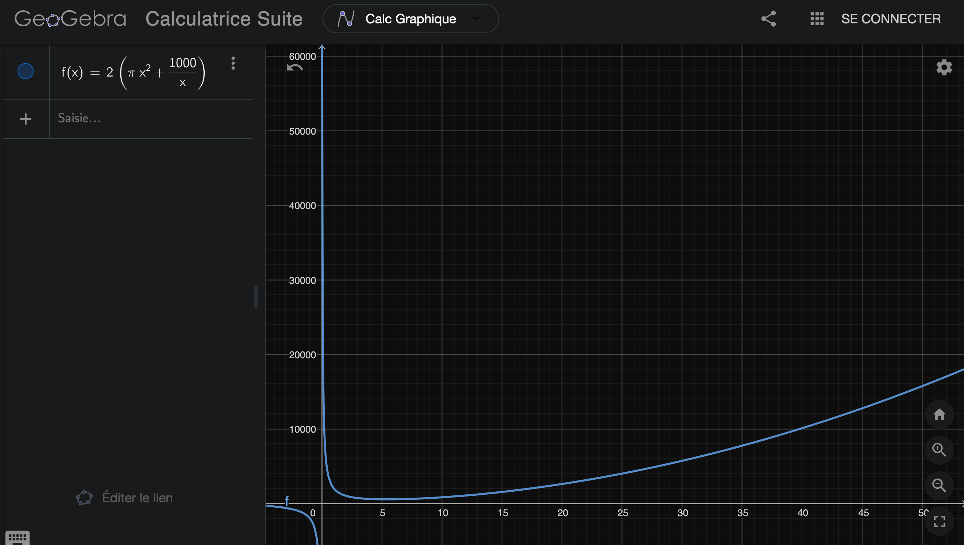Click the GeoGebra logo
Image resolution: width=964 pixels, height=545 pixels.
tap(70, 19)
